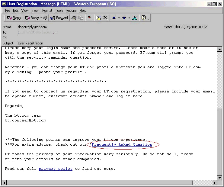Viewport: 224px width, 187px height.
Task: Click the sent date Thu 20/05/2004 10:12
Action: pyautogui.click(x=190, y=27)
